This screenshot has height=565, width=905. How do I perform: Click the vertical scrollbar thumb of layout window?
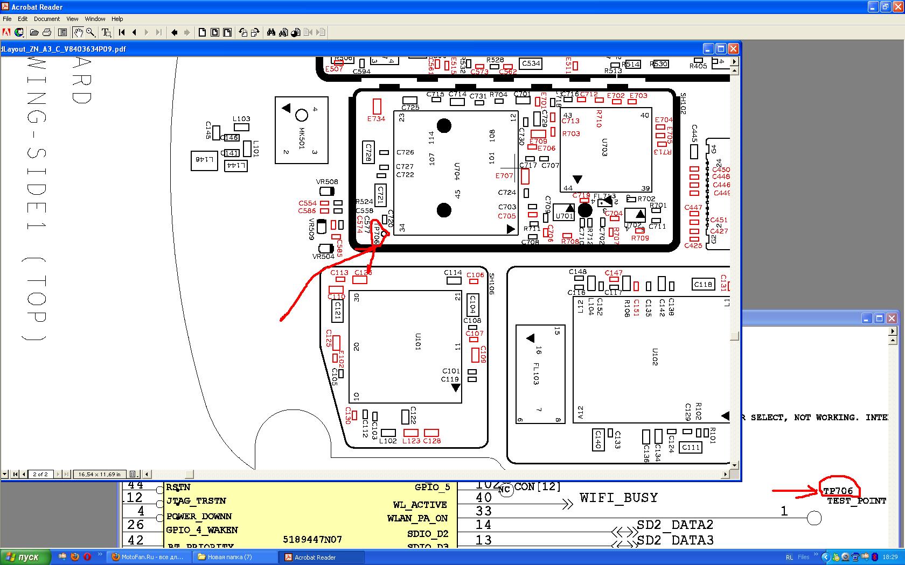point(734,336)
